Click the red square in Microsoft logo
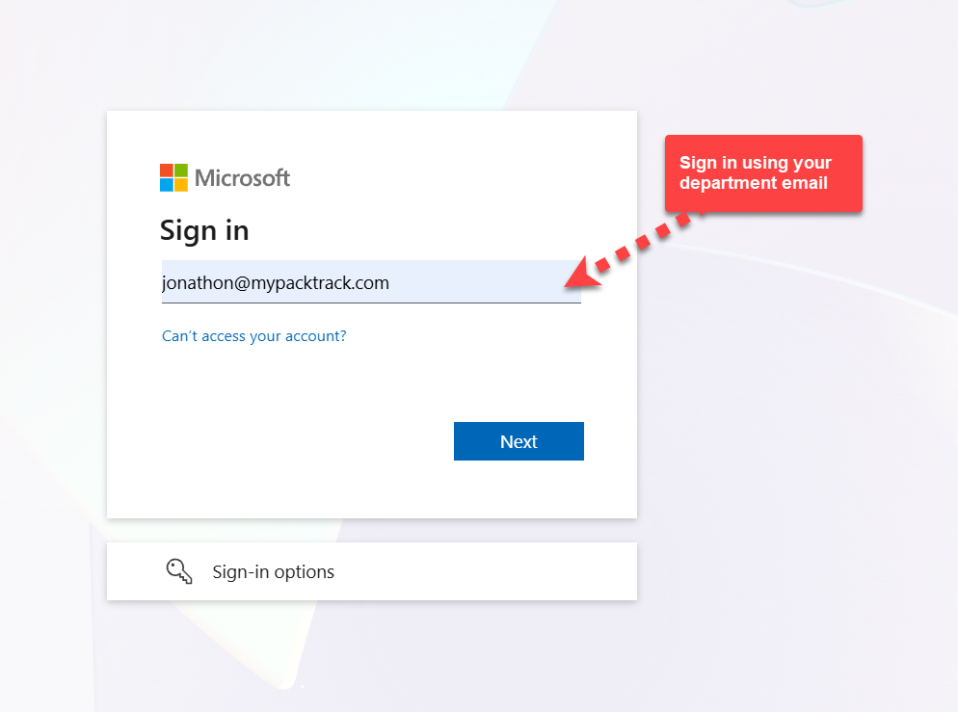This screenshot has height=712, width=958. [167, 171]
